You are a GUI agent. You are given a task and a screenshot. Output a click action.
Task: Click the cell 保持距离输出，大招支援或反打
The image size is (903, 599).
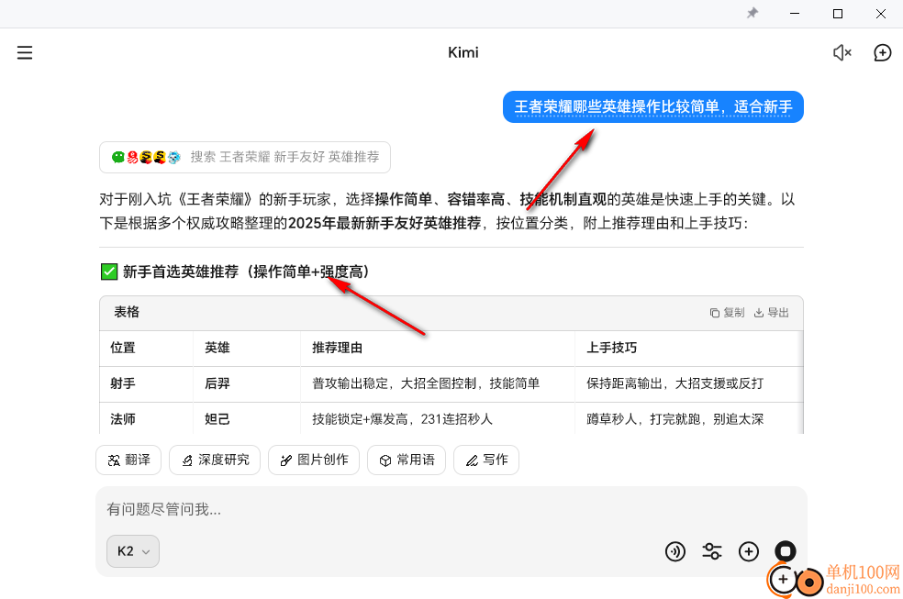688,383
